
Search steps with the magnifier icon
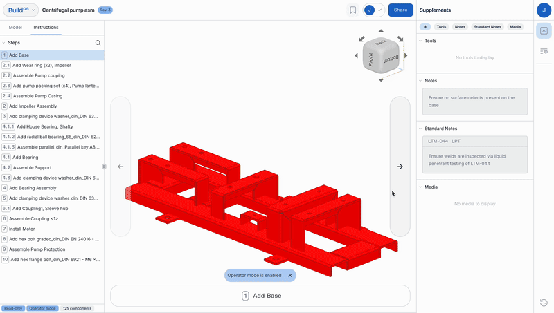pyautogui.click(x=98, y=43)
